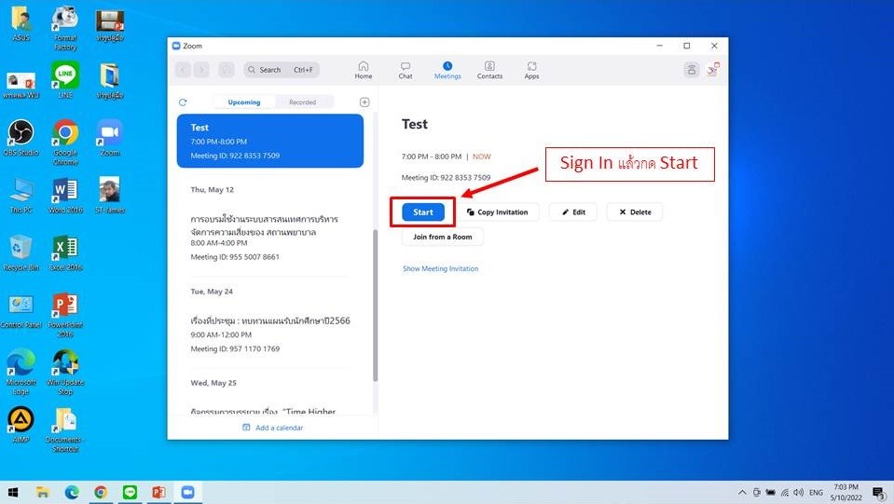The height and width of the screenshot is (504, 894).
Task: Open the Zoom profile avatar menu
Action: pyautogui.click(x=712, y=70)
